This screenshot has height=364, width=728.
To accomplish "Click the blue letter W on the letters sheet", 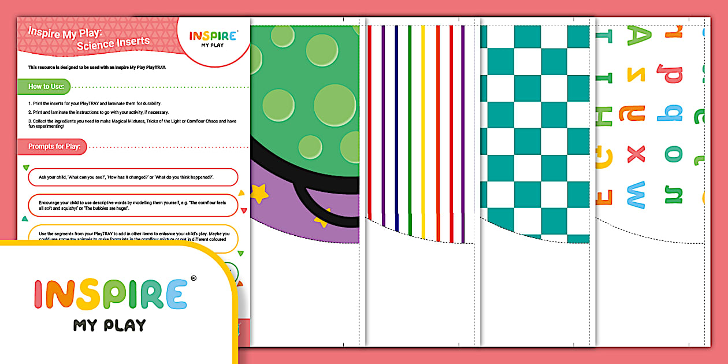I will 636,194.
